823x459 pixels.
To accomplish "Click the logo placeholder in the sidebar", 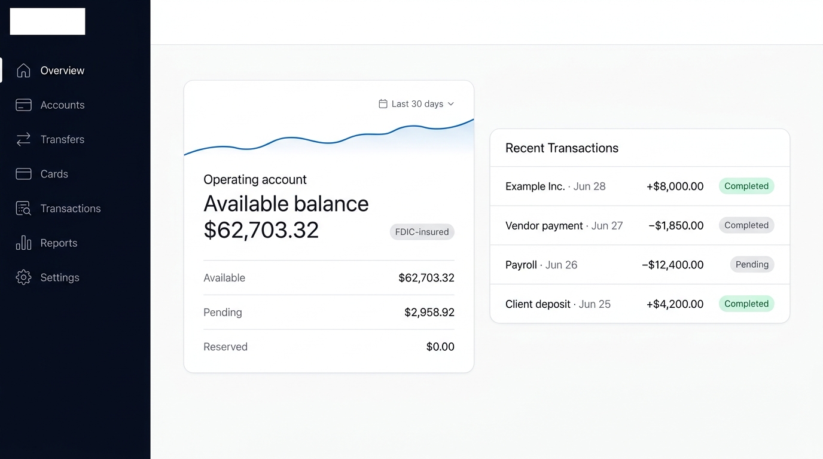I will (47, 22).
